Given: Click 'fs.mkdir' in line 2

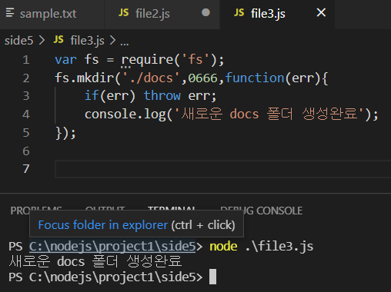Looking at the screenshot, I should pos(85,78).
